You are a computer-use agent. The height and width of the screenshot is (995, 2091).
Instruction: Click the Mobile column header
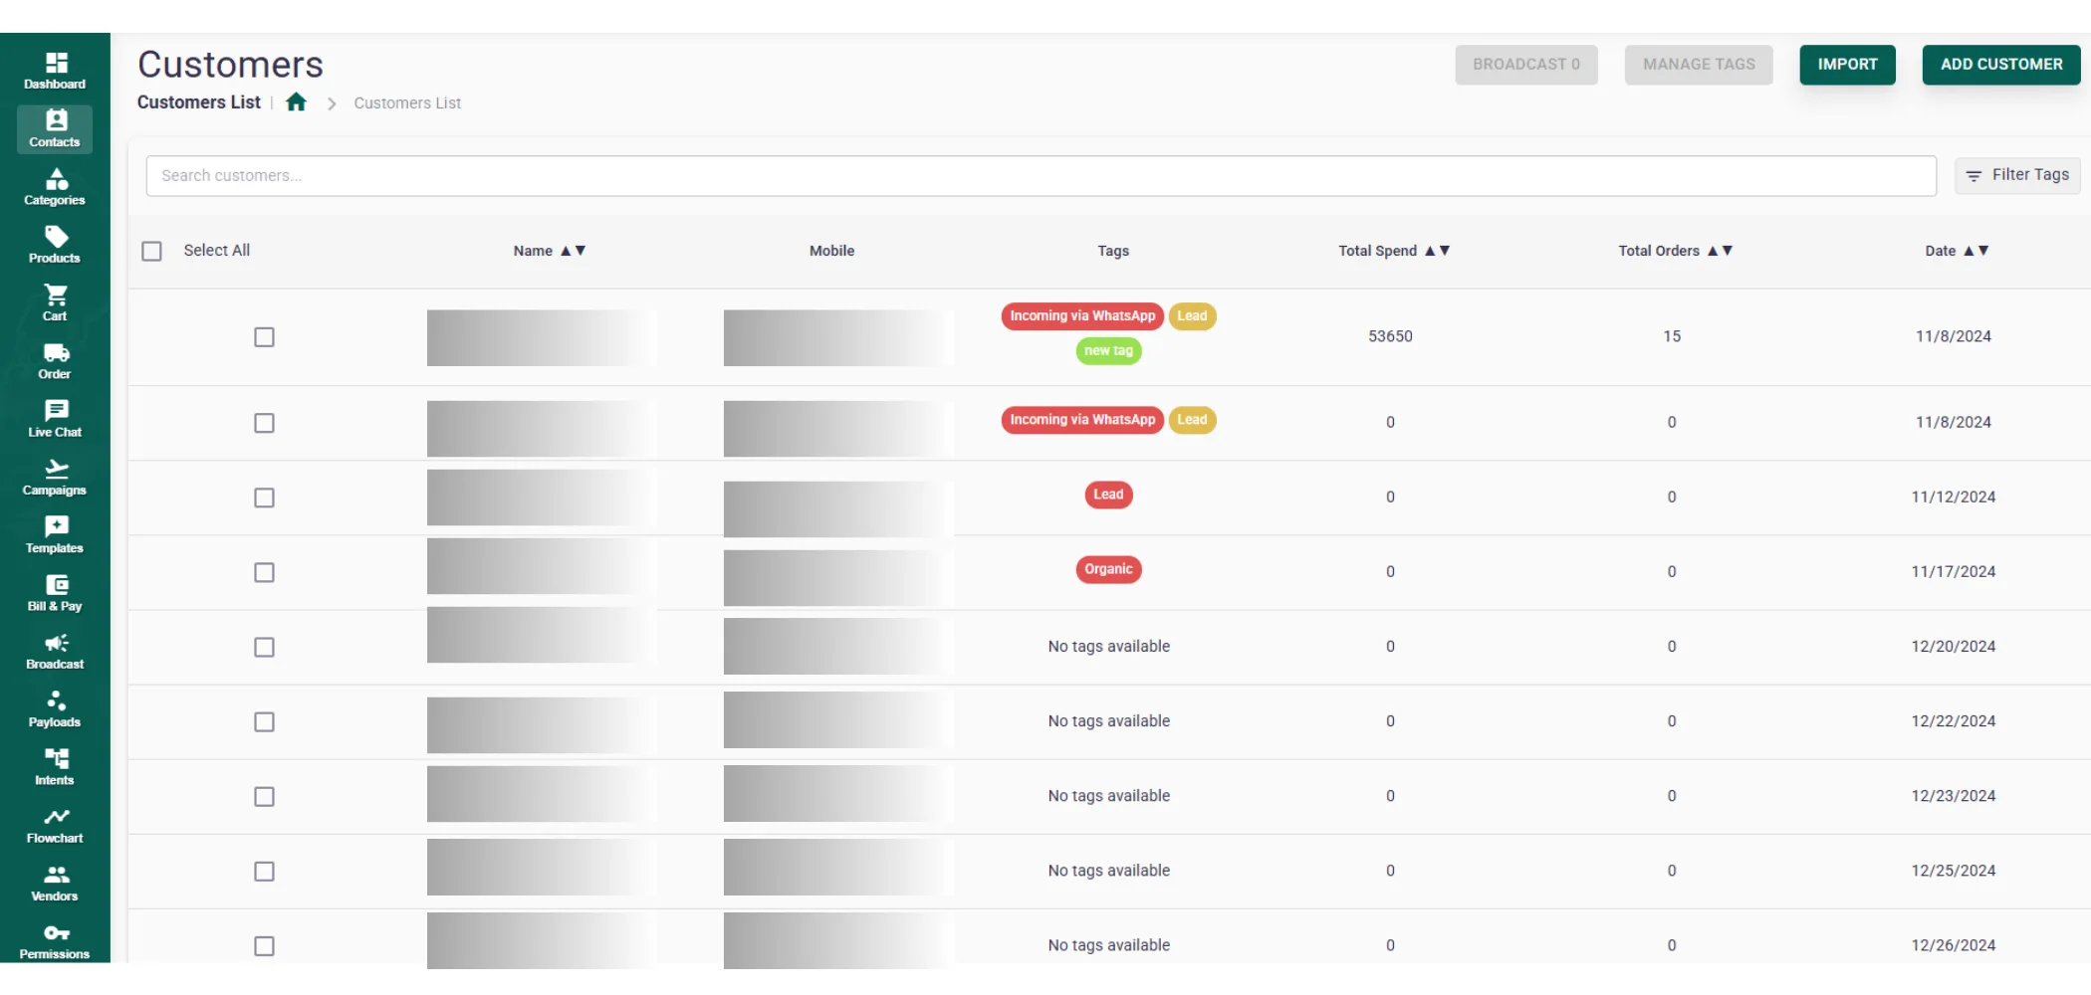pyautogui.click(x=831, y=251)
